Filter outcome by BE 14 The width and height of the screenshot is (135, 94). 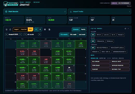click(113, 35)
